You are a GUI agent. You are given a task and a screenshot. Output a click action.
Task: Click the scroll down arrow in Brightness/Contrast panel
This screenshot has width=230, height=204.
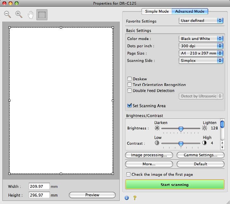[222, 148]
